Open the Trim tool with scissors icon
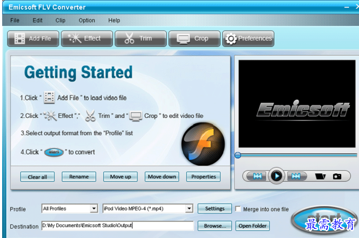 tap(141, 39)
